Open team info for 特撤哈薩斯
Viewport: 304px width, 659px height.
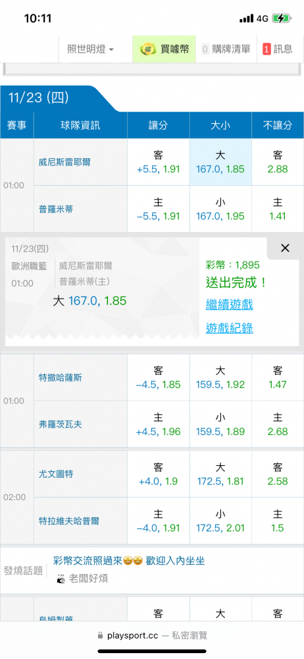[x=60, y=378]
